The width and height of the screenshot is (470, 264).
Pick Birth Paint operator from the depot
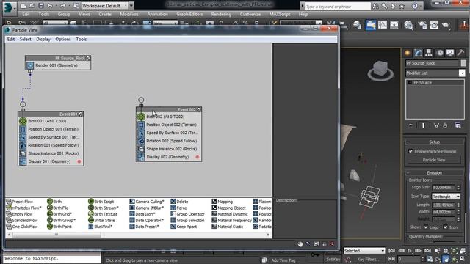(59, 227)
